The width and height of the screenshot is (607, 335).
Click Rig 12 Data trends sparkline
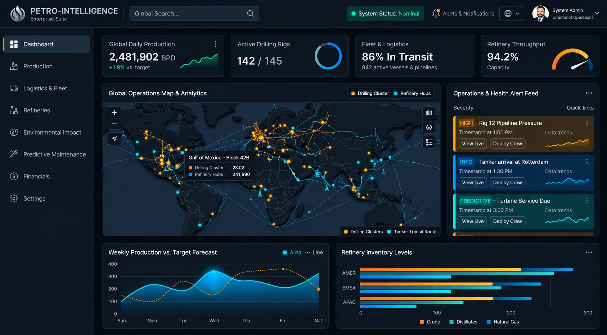pyautogui.click(x=567, y=143)
